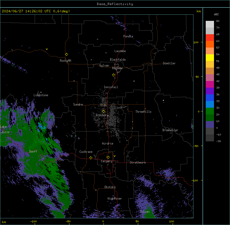This screenshot has width=230, height=225.
Task: Click the white plus marker west of Drumheller
Action: tap(163, 100)
